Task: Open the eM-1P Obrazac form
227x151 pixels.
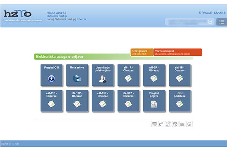Action: (128, 75)
